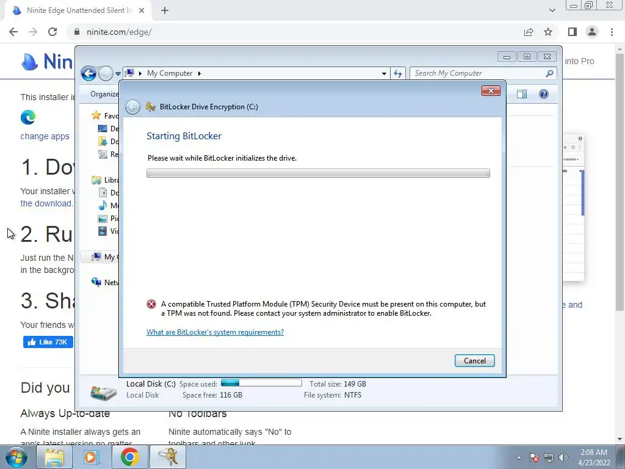Close the BitLocker Drive Encryption dialog
625x469 pixels.
point(491,91)
